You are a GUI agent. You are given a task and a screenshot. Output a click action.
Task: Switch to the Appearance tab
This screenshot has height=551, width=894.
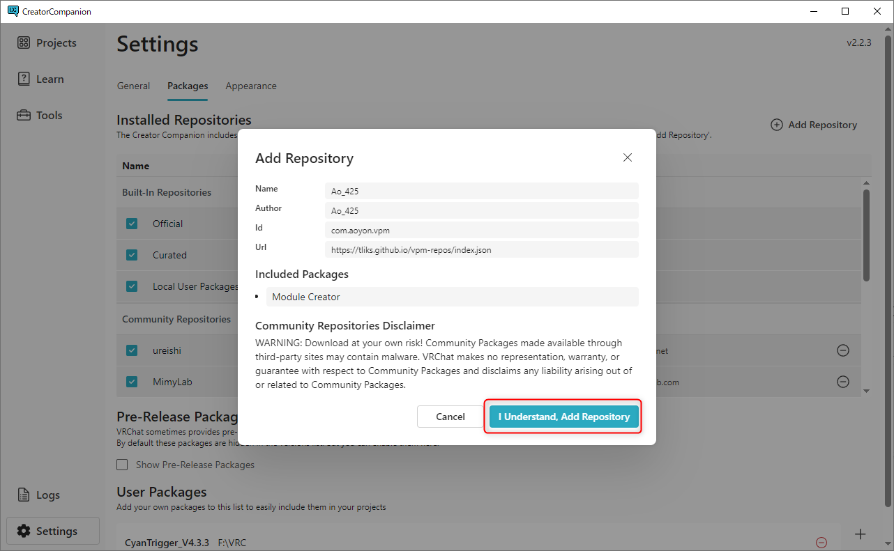point(251,86)
